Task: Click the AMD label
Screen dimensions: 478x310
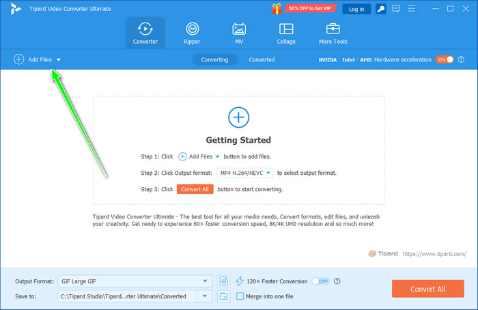Action: (x=365, y=59)
